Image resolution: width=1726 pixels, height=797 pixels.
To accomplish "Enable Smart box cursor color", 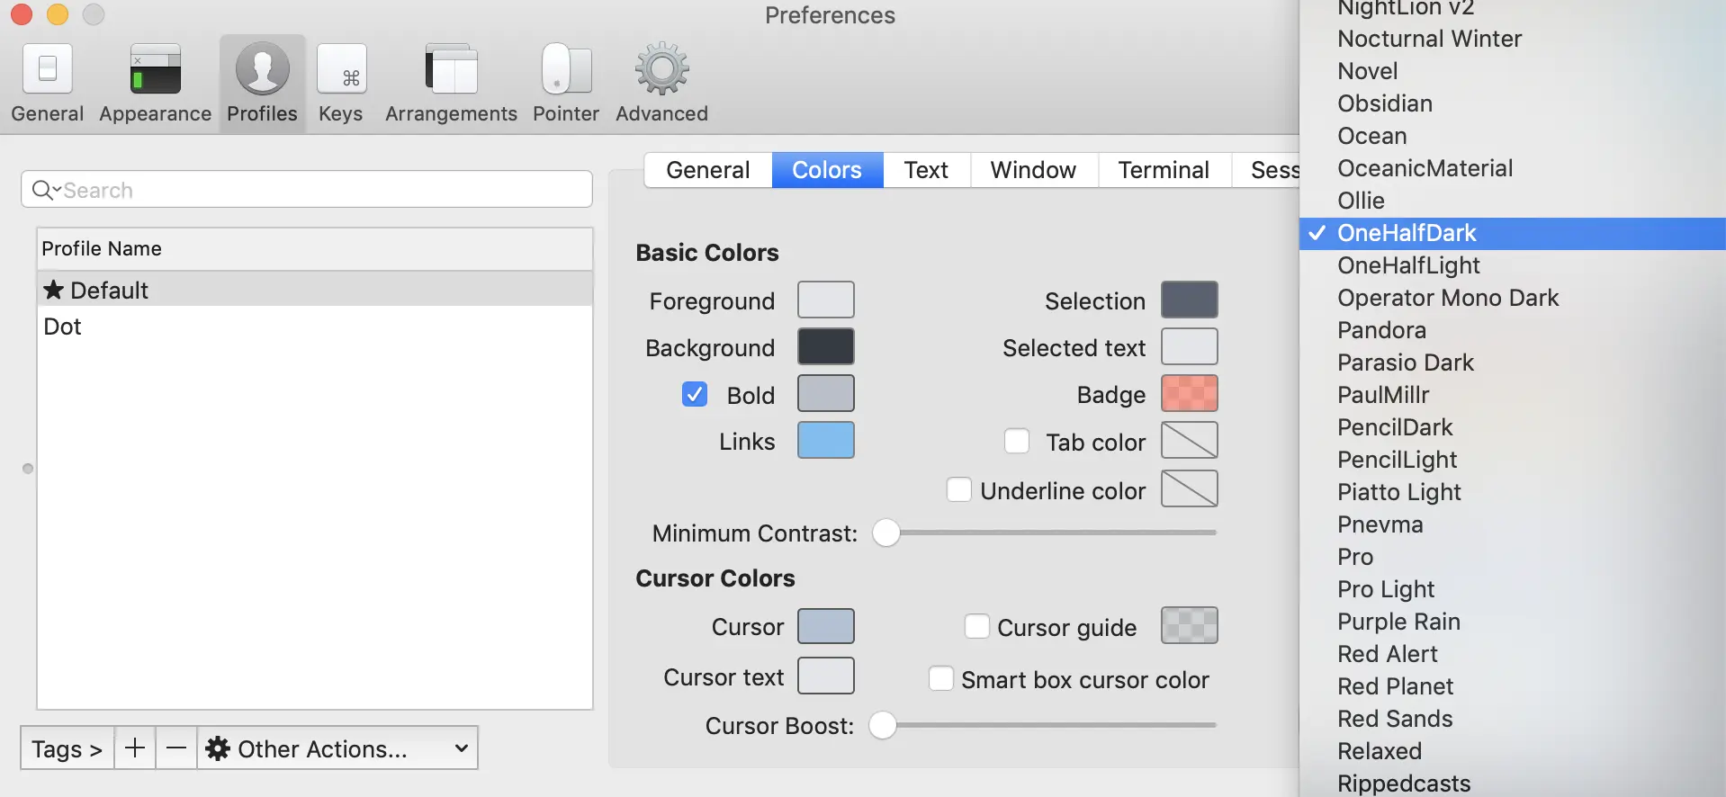I will pyautogui.click(x=941, y=679).
